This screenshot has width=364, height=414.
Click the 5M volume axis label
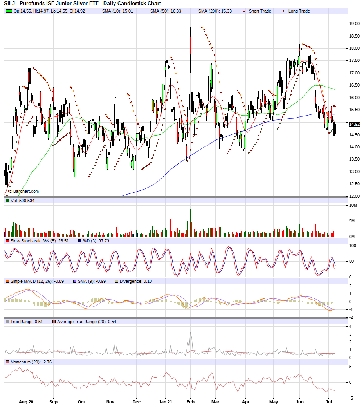352,221
